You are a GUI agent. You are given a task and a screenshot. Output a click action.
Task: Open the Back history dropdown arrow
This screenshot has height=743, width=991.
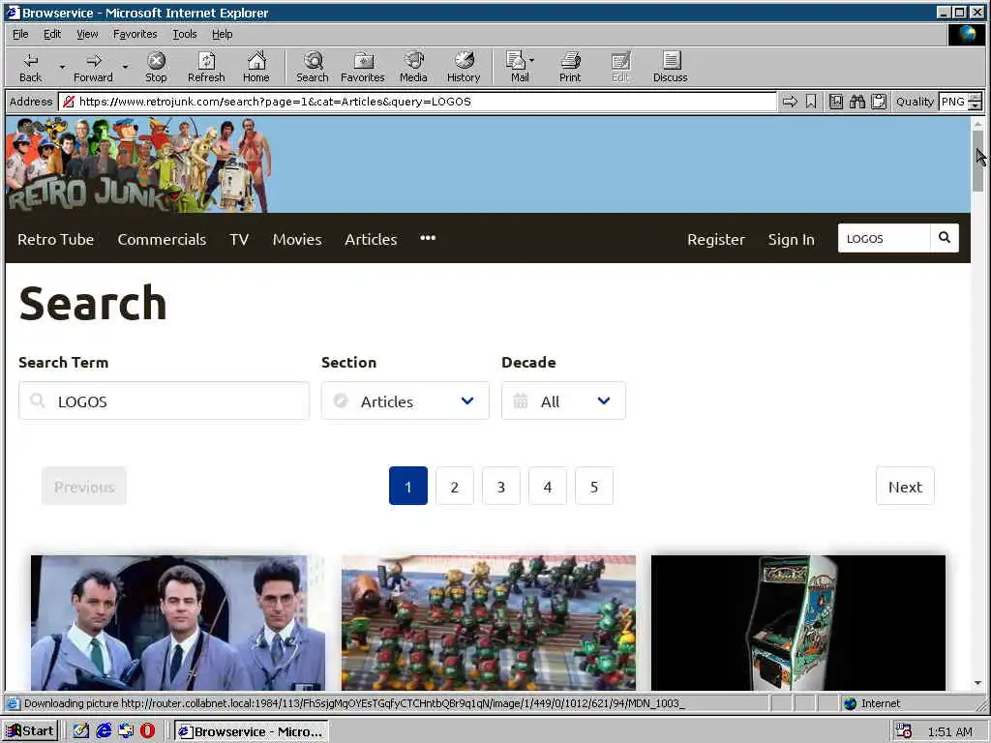(62, 67)
